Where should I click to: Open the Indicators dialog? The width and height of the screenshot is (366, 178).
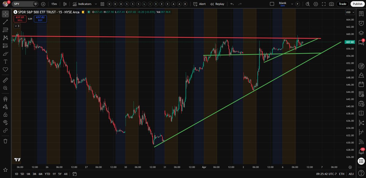point(82,4)
